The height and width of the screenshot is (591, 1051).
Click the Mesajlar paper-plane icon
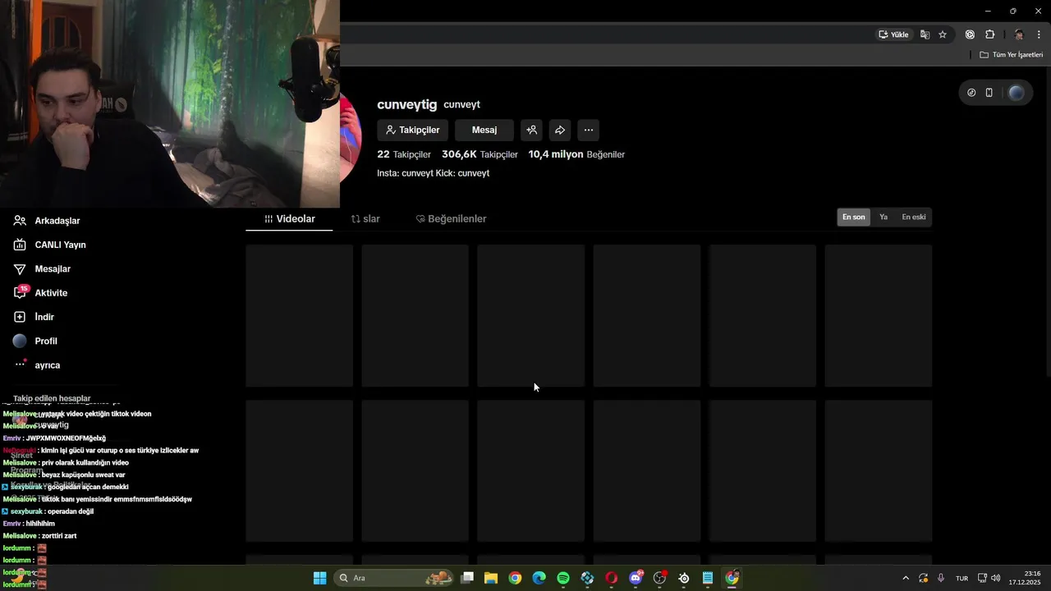point(21,268)
